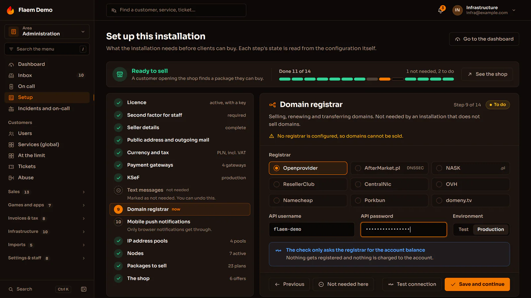Collapse the sidebar panel icon
This screenshot has height=298, width=531.
point(84,289)
